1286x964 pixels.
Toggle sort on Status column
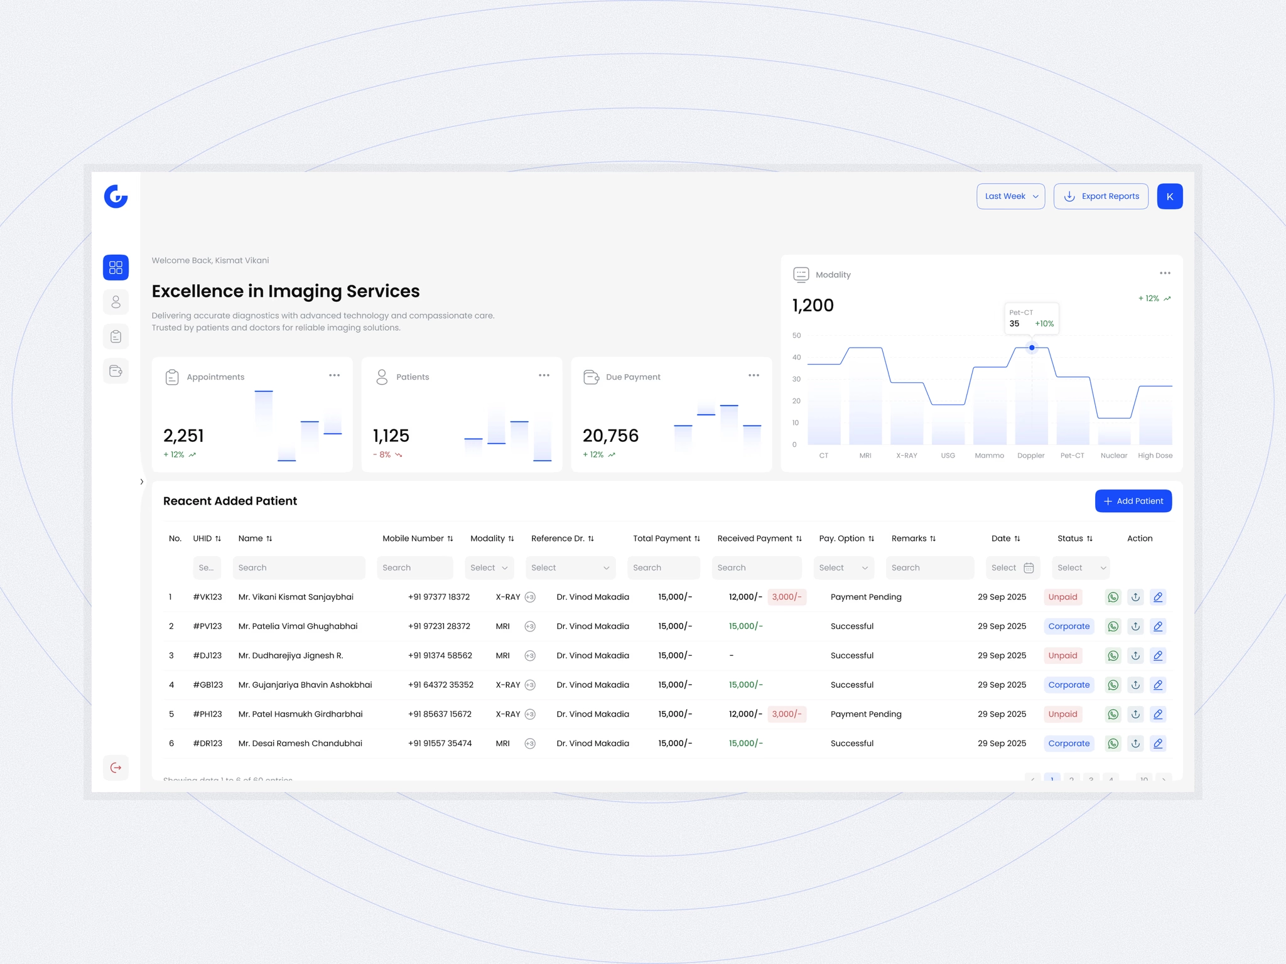(1089, 538)
